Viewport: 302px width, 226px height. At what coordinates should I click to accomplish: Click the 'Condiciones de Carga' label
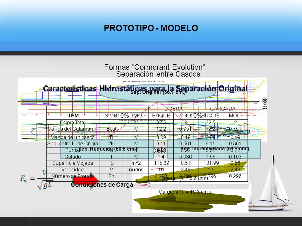(x=102, y=185)
